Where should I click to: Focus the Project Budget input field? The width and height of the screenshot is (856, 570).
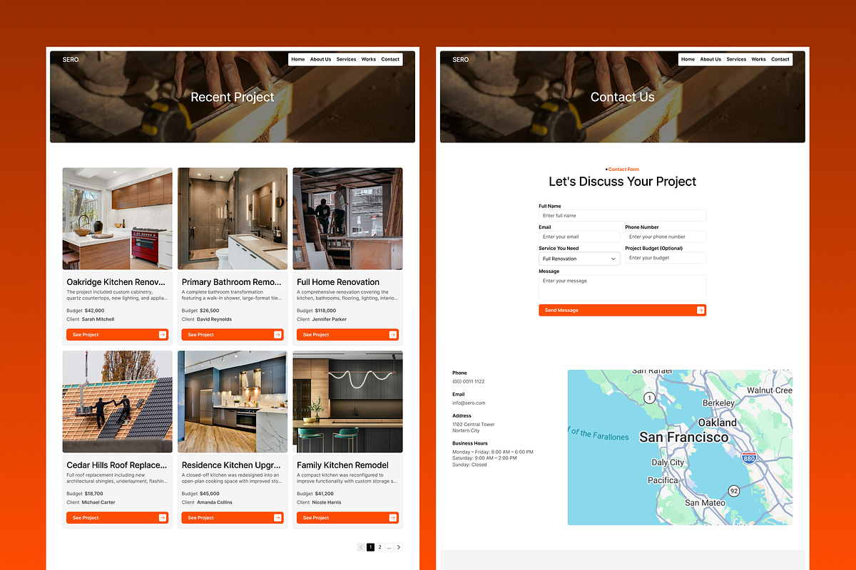point(666,258)
